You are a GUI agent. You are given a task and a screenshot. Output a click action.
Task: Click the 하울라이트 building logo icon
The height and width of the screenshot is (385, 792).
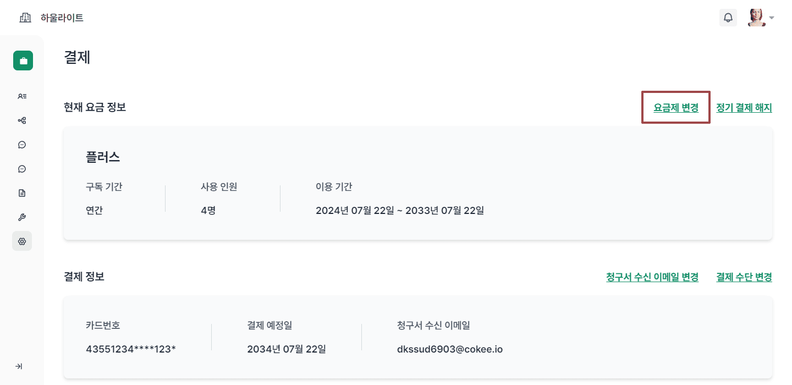pos(25,17)
